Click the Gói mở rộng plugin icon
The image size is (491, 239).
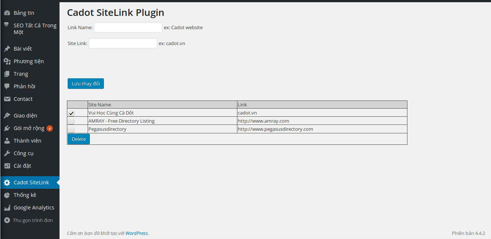7,128
